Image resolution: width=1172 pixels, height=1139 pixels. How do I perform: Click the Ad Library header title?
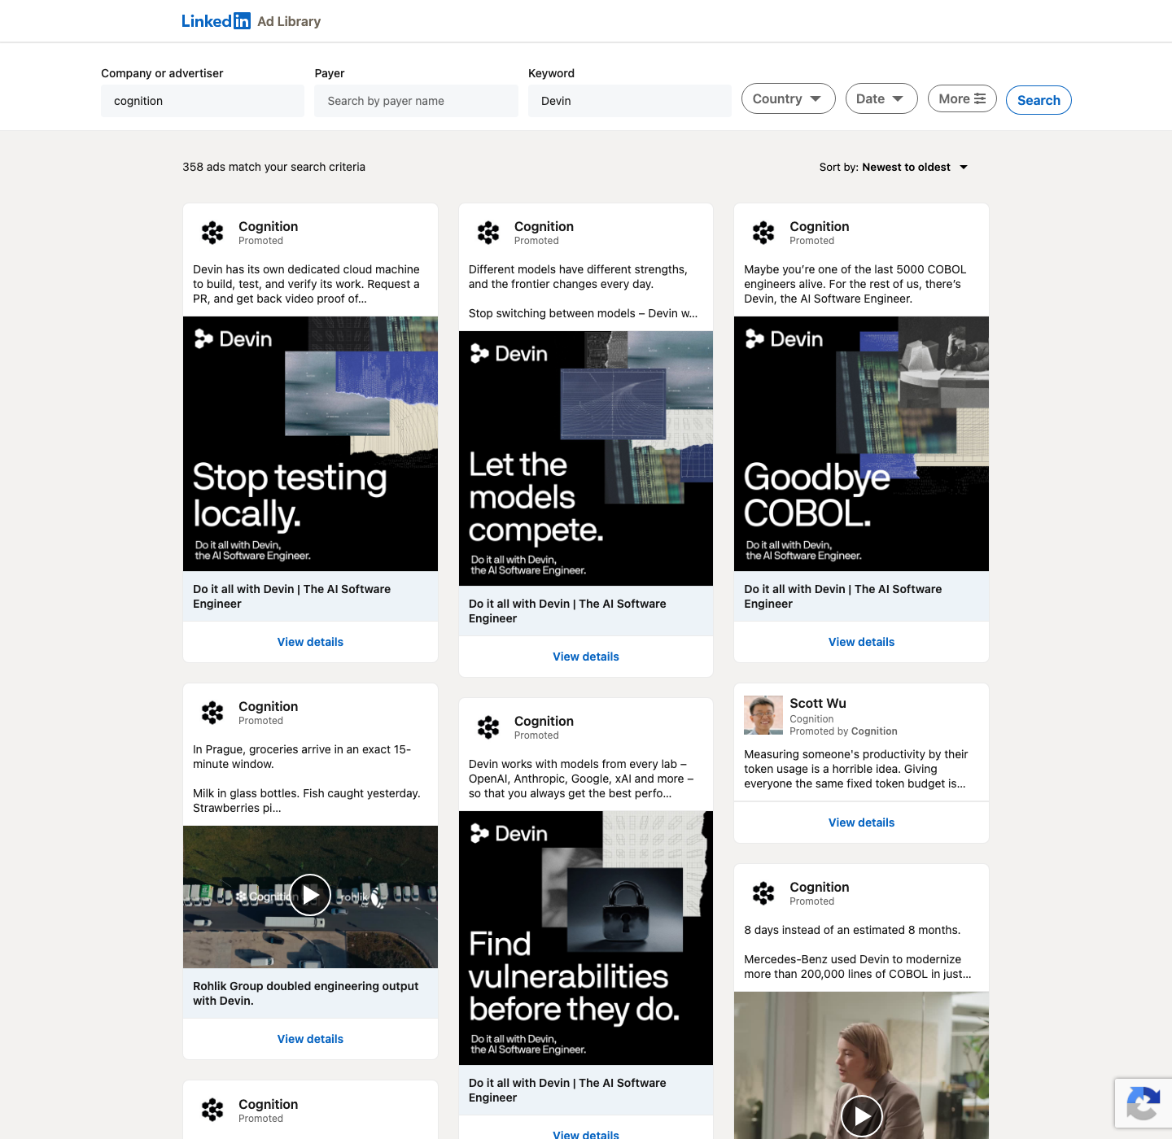coord(289,21)
